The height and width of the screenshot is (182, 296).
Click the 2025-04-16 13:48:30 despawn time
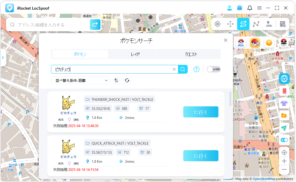tap(83, 126)
